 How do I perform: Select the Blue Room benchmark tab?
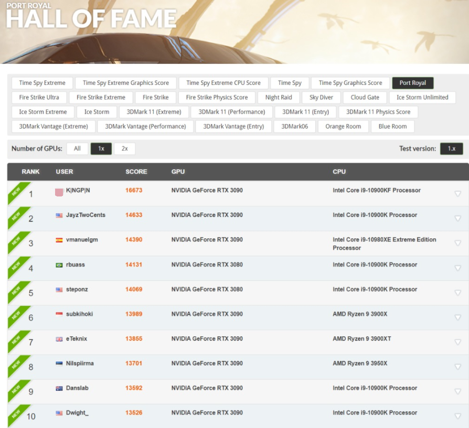[x=392, y=126]
